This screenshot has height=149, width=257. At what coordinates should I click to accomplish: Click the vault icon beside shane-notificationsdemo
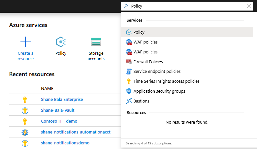25,143
